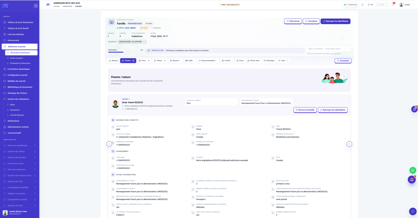
Task: Click the globe FR language icon
Action: pyautogui.click(x=370, y=5)
